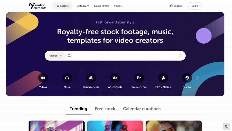The image size is (232, 131).
Task: Switch to the Free stock tab
Action: pos(105,109)
